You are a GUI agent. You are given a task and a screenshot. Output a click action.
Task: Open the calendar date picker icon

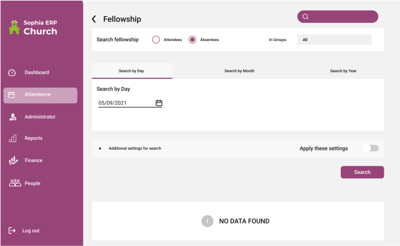159,103
